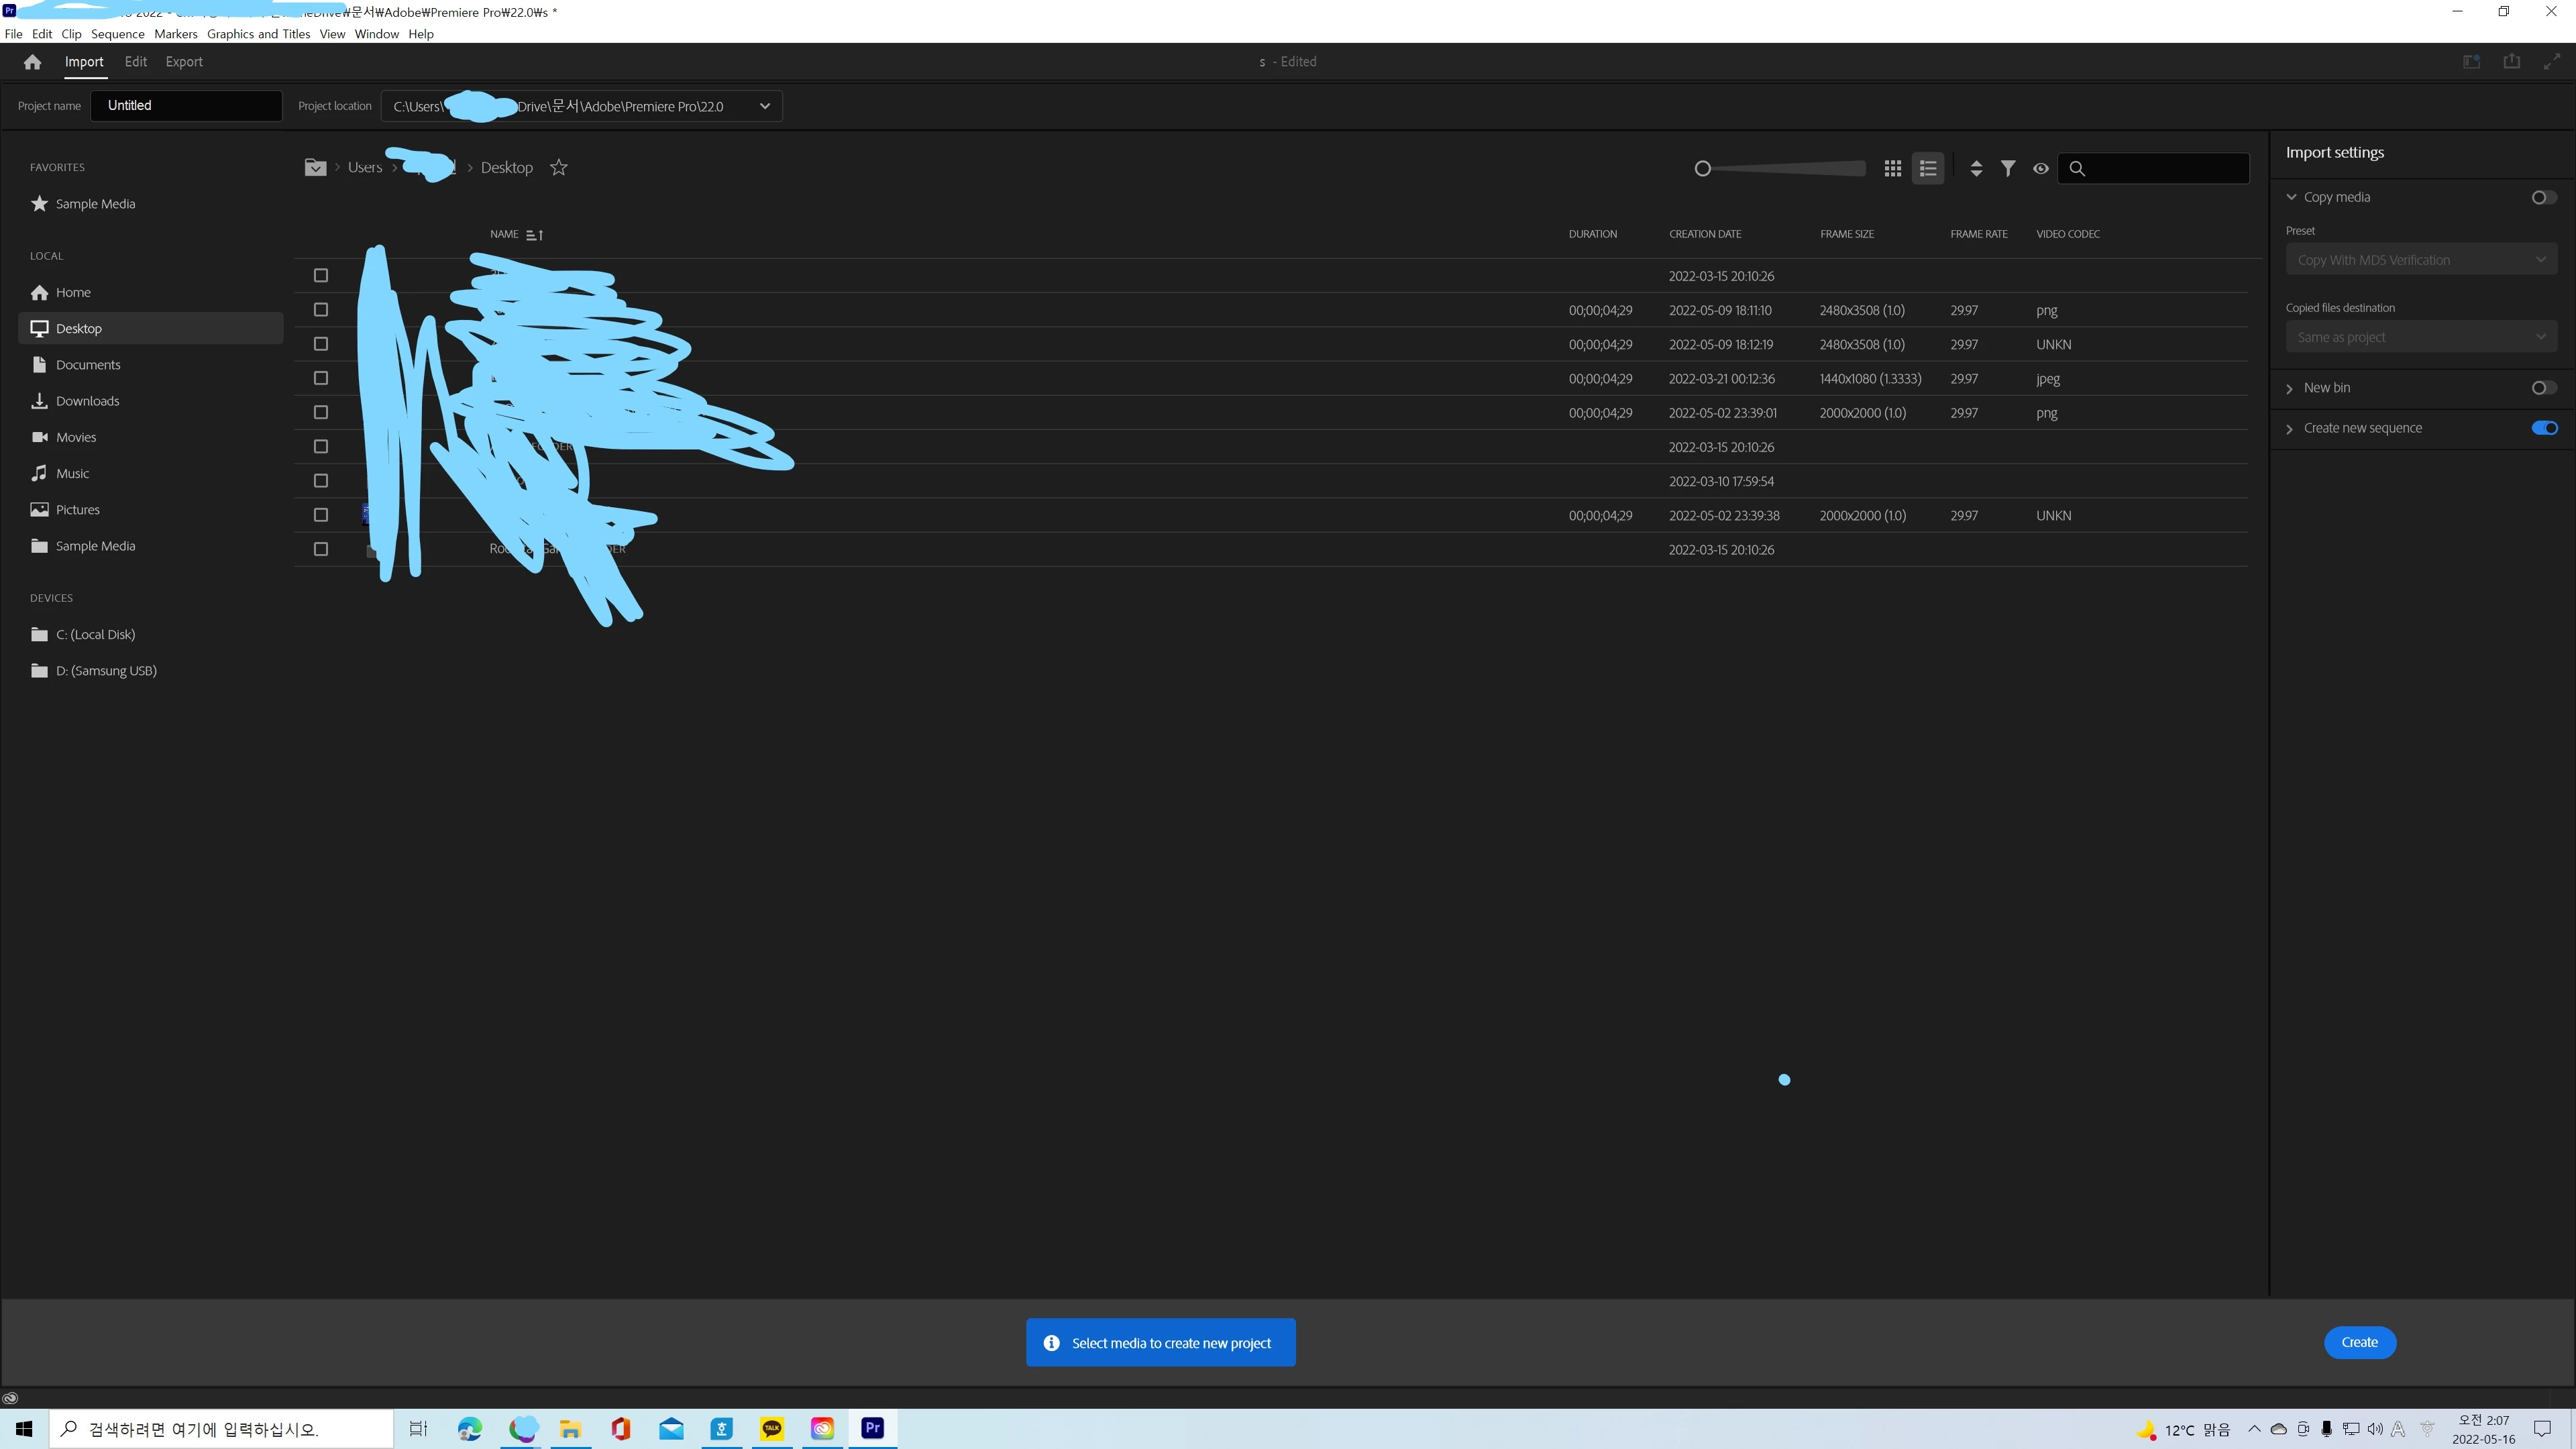Open Premiere Pro in Windows taskbar
Screen dimensions: 2576x1449
(x=872, y=1428)
